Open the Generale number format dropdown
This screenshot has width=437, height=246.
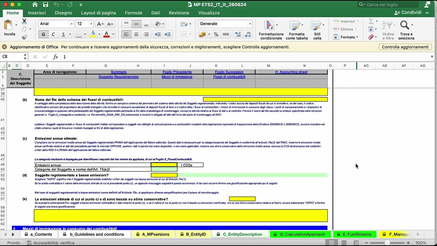point(250,24)
